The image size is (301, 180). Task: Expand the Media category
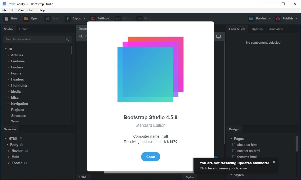pos(8,92)
